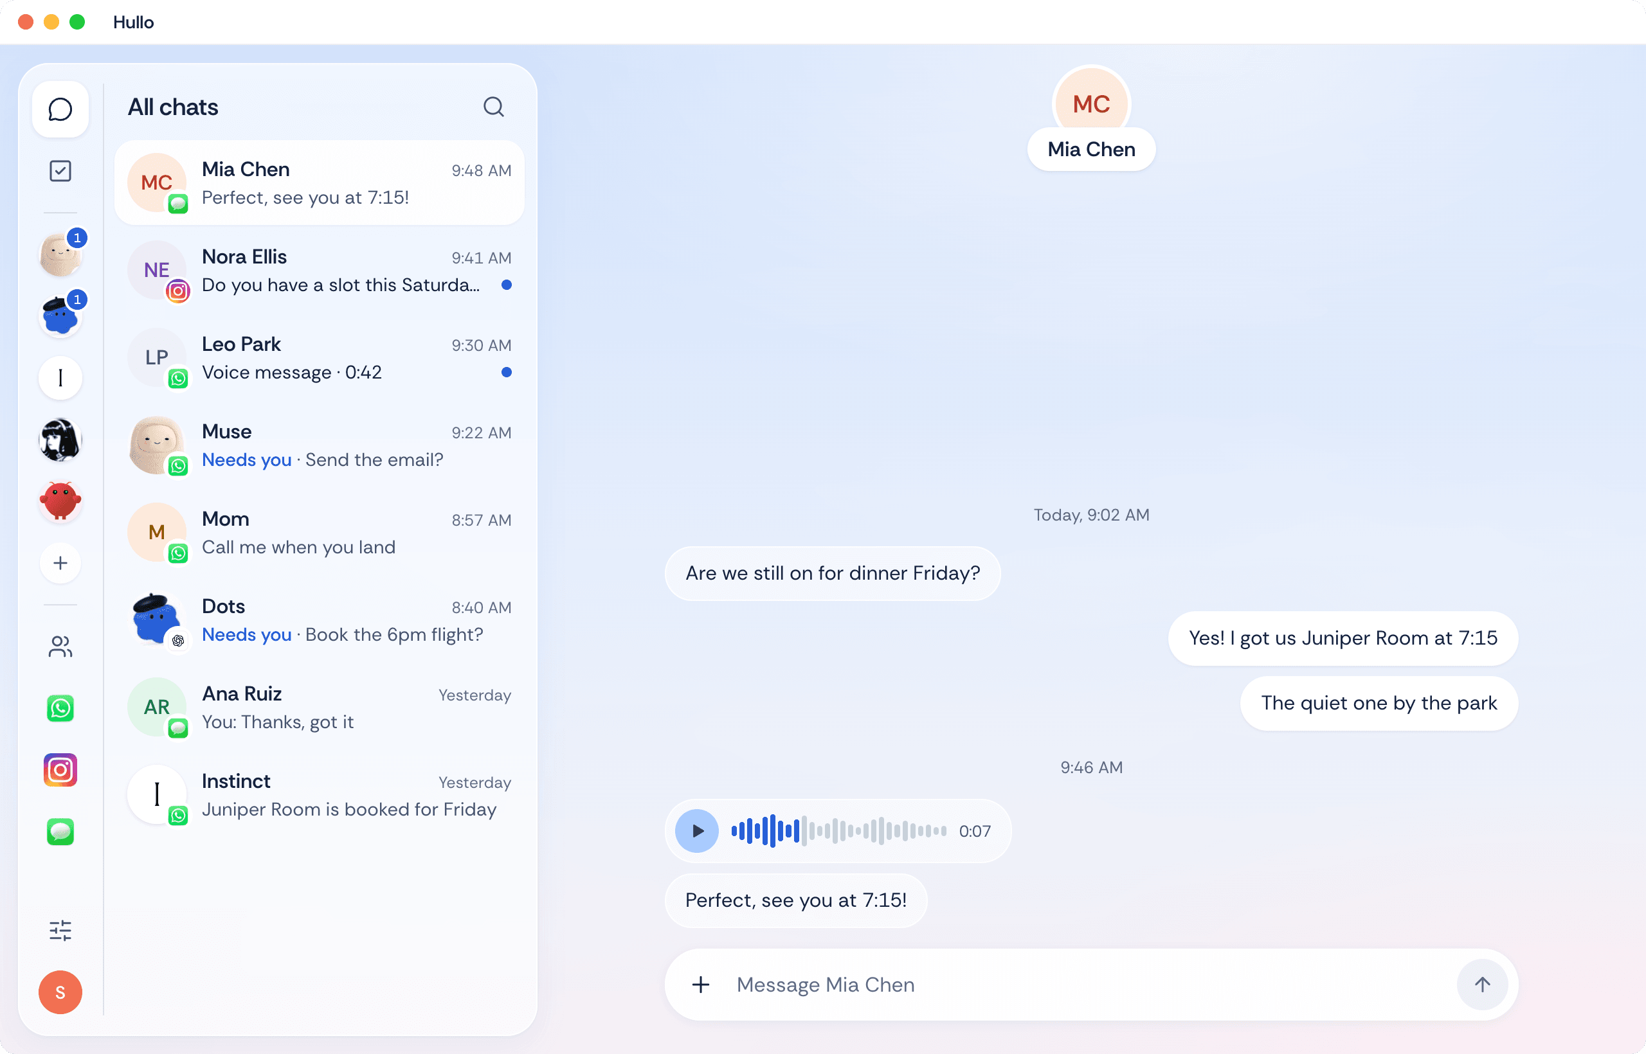This screenshot has height=1054, width=1646.
Task: Open the S profile avatar in sidebar
Action: [60, 992]
